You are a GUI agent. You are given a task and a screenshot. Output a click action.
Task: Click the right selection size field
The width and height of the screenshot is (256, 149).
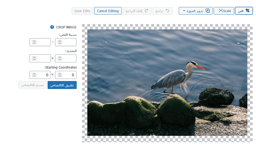68,58
